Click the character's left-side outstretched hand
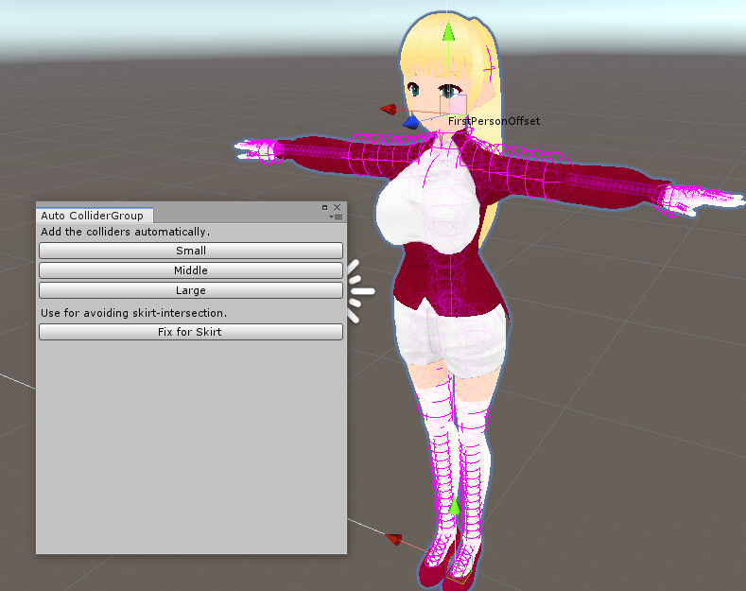The image size is (746, 591). (x=253, y=148)
